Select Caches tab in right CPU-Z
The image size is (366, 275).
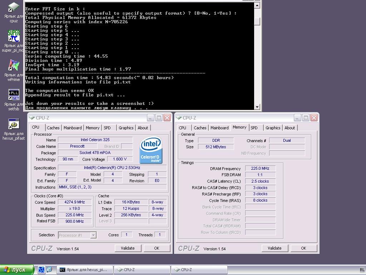coord(200,128)
